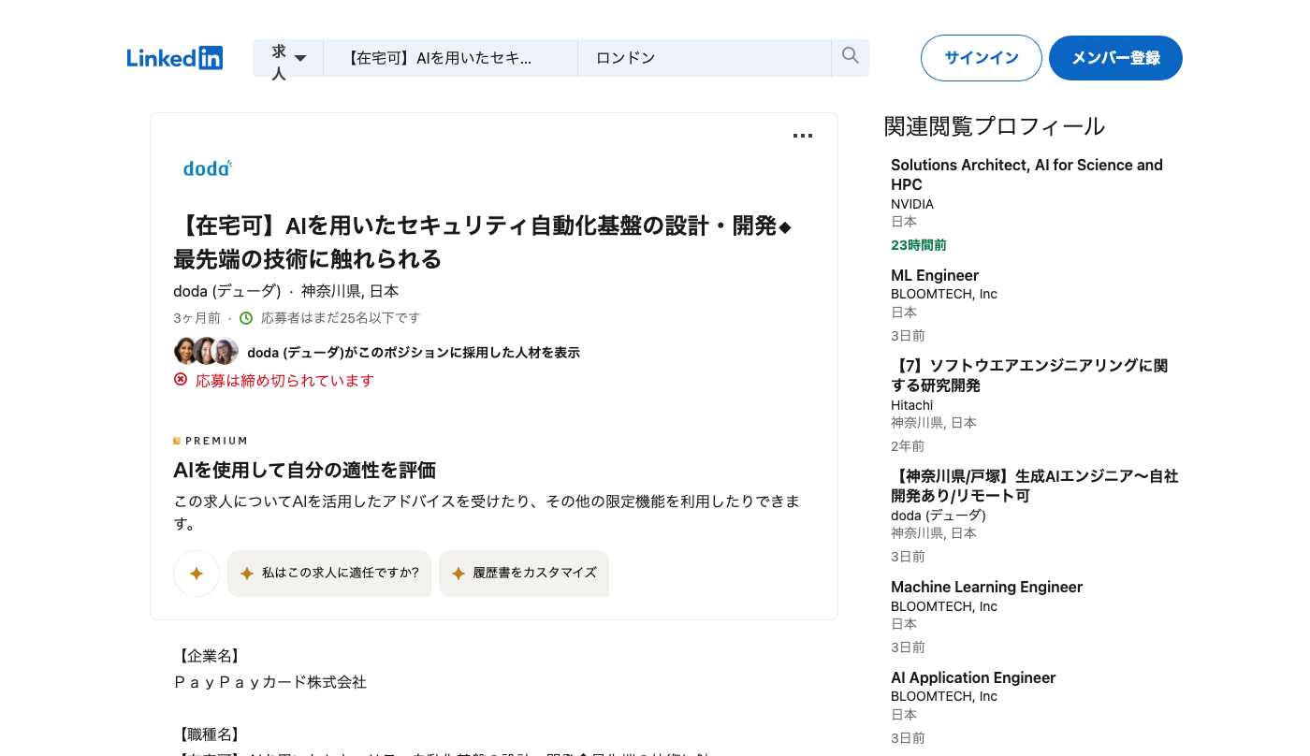Click the NVIDIA company name
Image resolution: width=1310 pixels, height=756 pixels.
pos(912,204)
